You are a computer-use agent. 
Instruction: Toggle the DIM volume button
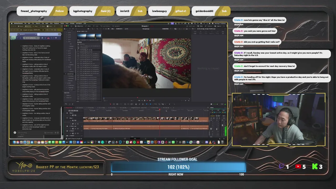click(x=222, y=104)
